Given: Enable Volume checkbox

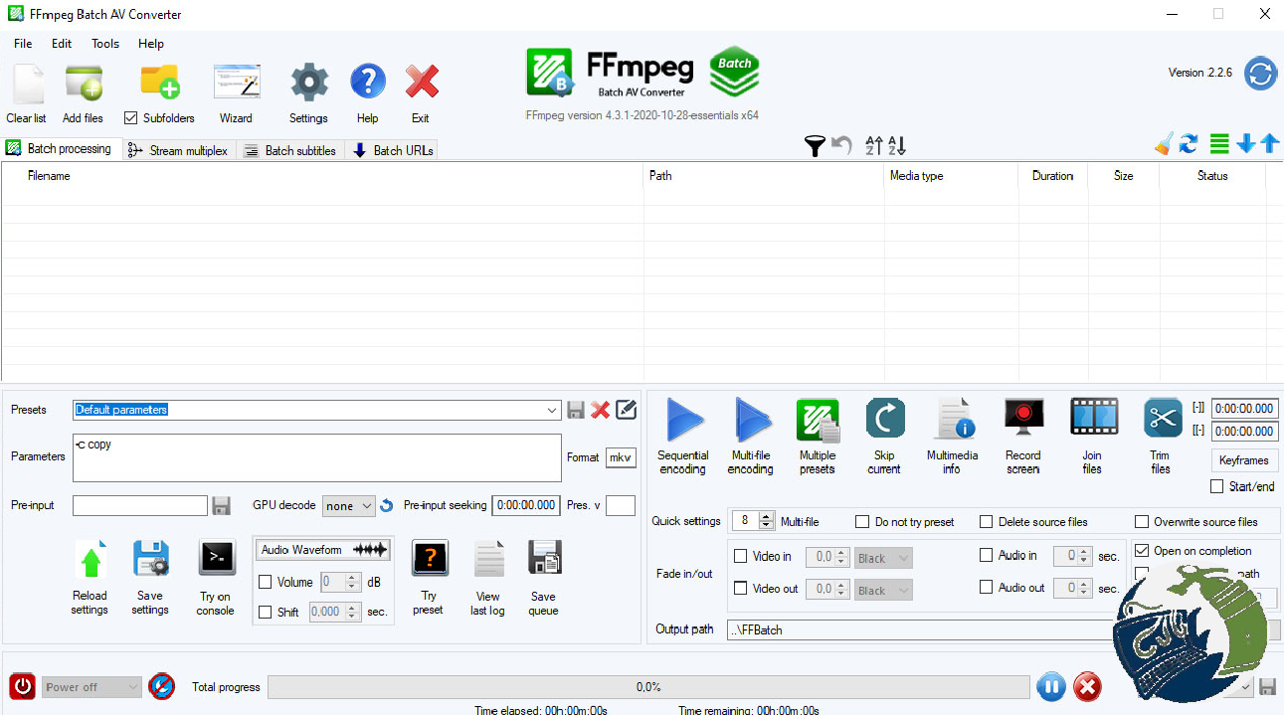Looking at the screenshot, I should click(266, 582).
